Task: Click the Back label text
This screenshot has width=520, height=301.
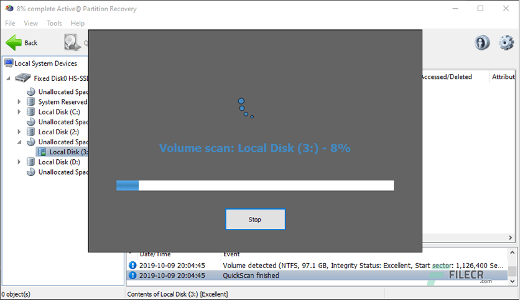Action: pyautogui.click(x=31, y=43)
